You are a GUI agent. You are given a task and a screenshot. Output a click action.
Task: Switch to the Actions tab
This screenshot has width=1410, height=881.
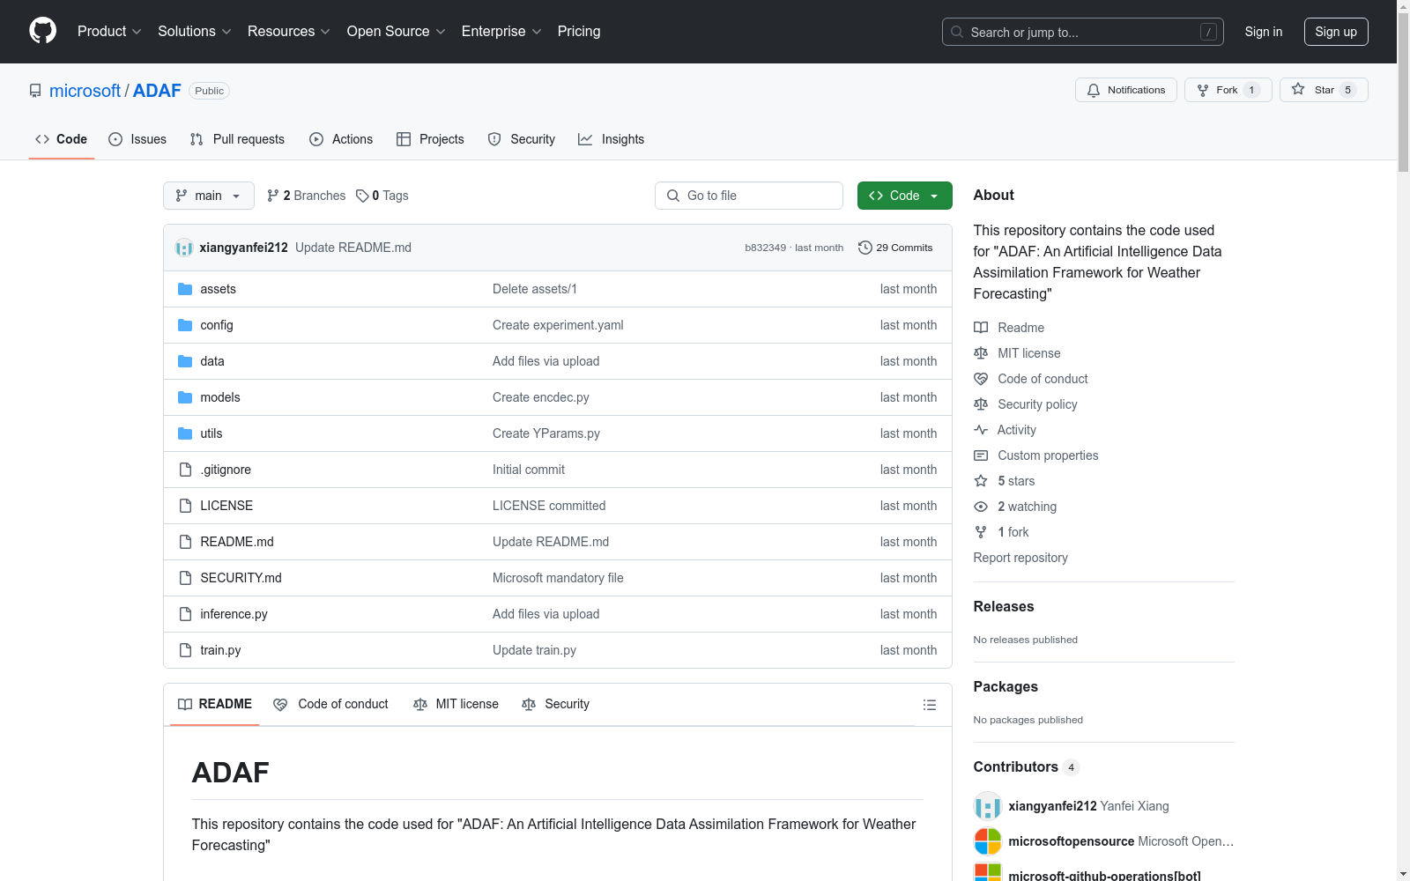[x=341, y=139]
